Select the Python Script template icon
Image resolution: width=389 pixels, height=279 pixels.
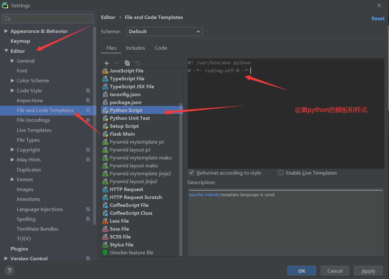tap(105, 110)
